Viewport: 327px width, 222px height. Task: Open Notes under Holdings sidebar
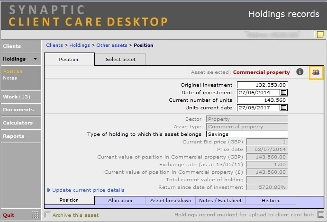click(10, 78)
